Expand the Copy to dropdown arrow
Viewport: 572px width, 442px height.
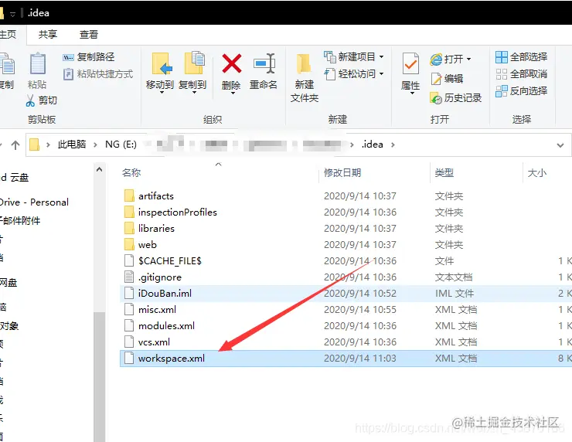[195, 93]
